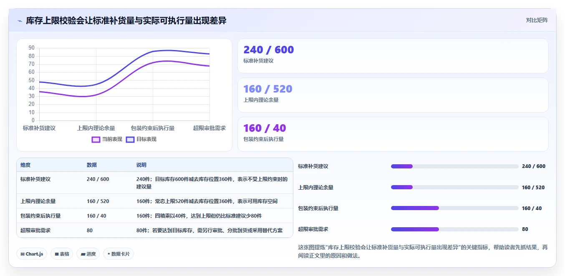Click the 240 / 600 data card value
Image resolution: width=565 pixels, height=276 pixels.
269,50
